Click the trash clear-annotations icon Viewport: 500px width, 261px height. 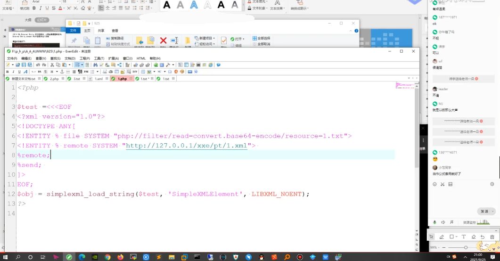tap(492, 237)
